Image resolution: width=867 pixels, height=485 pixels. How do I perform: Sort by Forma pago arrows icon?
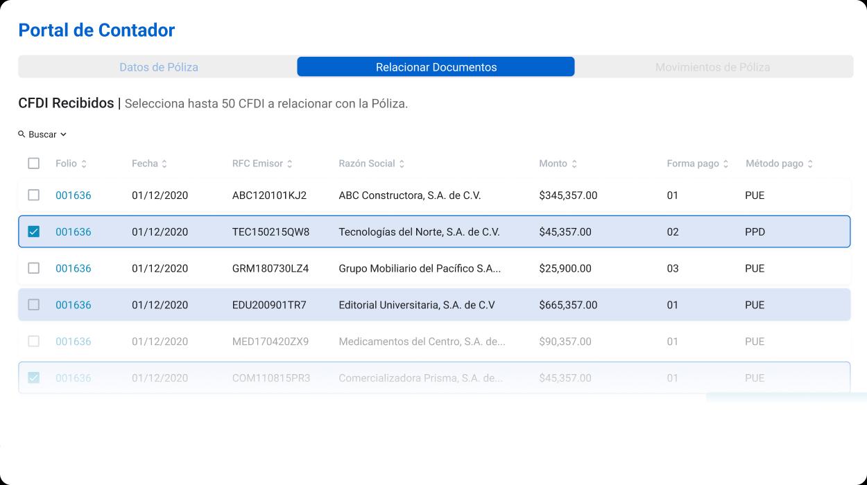pos(726,164)
